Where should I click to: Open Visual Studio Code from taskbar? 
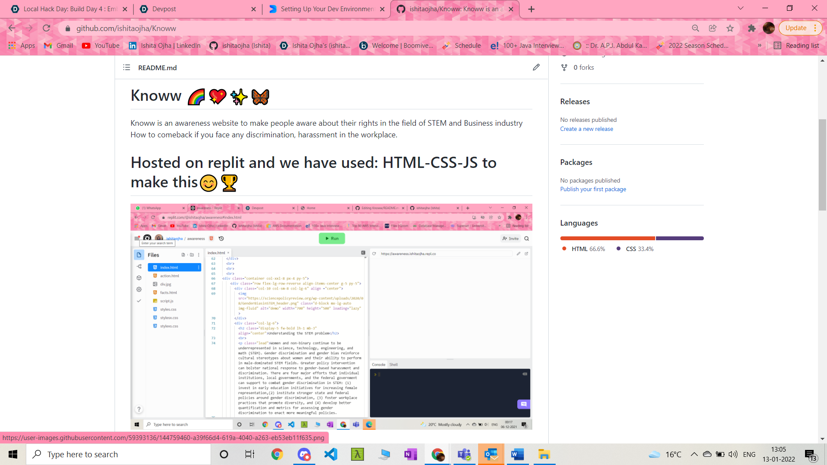pyautogui.click(x=331, y=454)
